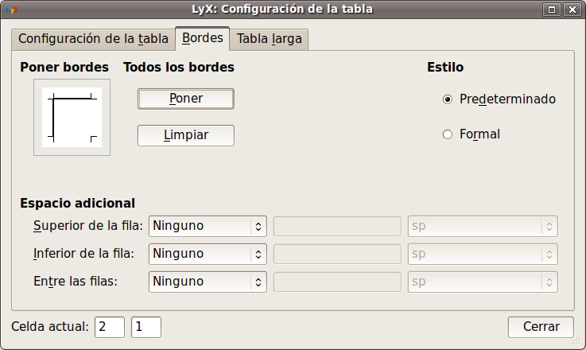Select the Formal style radio button

coord(448,134)
